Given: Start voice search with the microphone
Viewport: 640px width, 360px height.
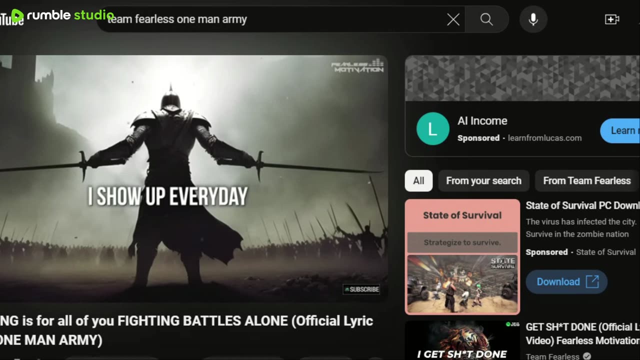Looking at the screenshot, I should click(533, 19).
